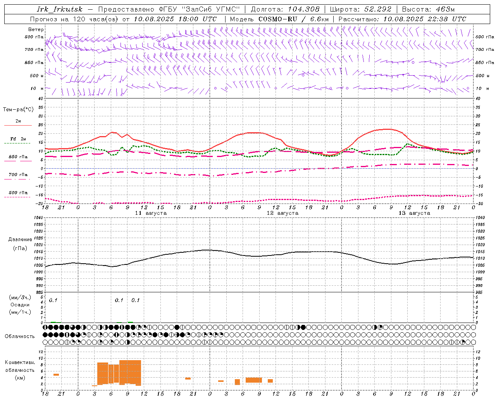Click the '(мм/3ч.)' unit label
496x397 pixels.
(x=20, y=297)
